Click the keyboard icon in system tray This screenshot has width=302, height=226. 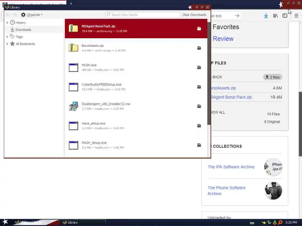252,223
